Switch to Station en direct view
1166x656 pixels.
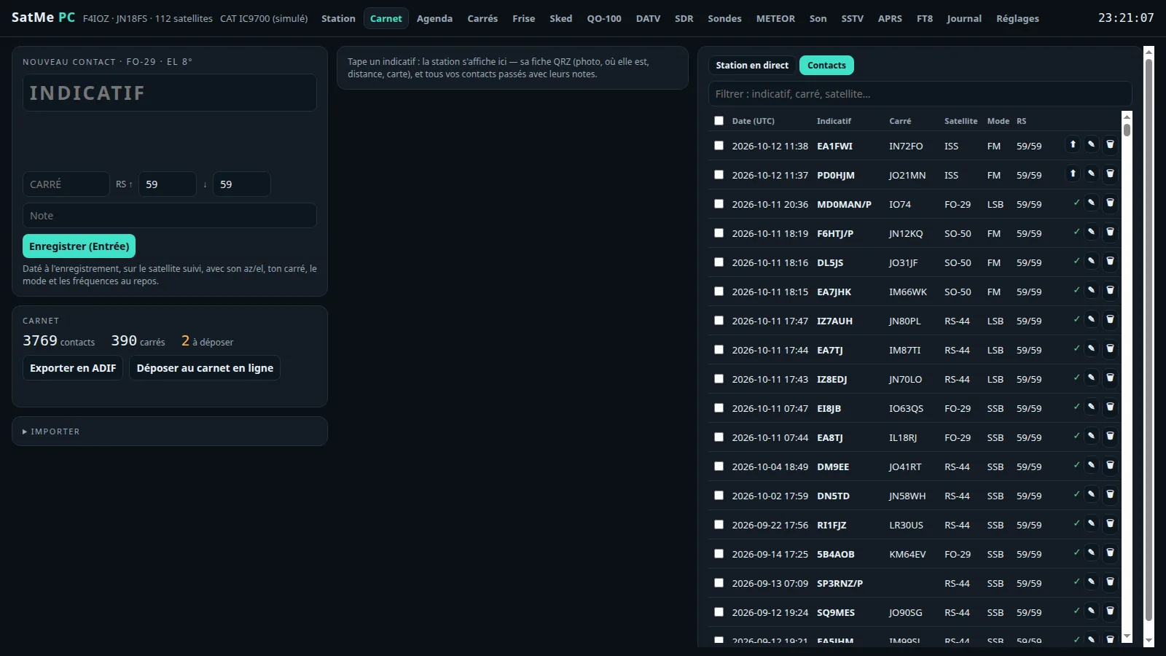pos(752,65)
